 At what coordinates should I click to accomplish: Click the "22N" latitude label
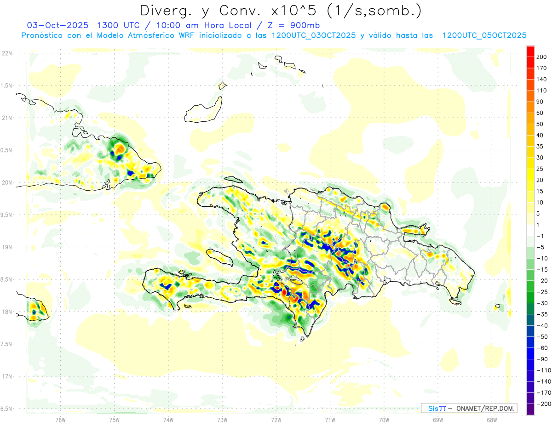[6, 53]
